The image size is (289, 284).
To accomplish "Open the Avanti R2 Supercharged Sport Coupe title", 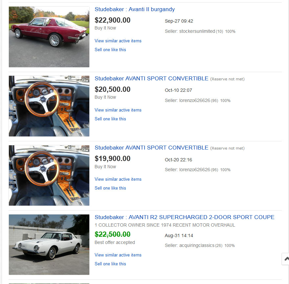I will [184, 217].
